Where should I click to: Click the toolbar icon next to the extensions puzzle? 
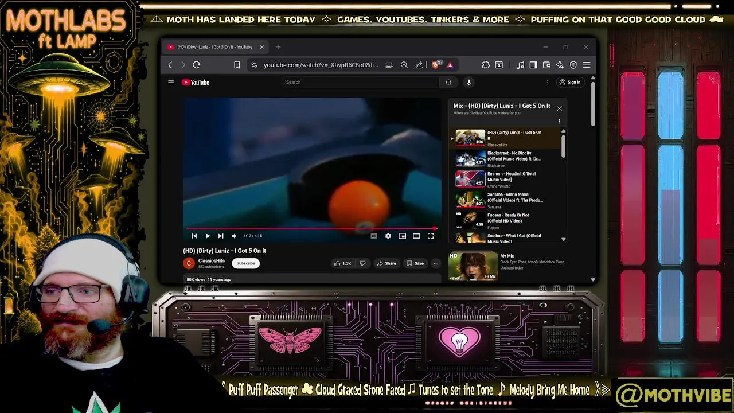pyautogui.click(x=499, y=65)
